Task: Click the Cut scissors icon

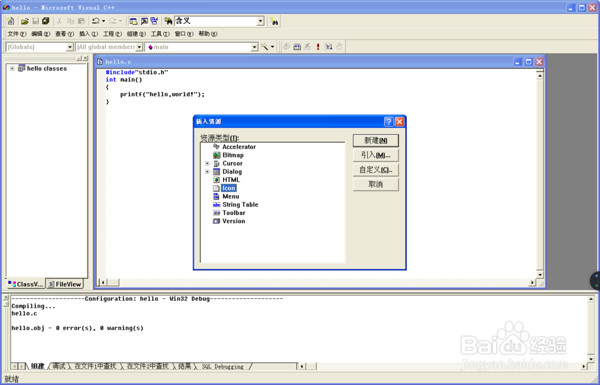Action: pos(59,21)
